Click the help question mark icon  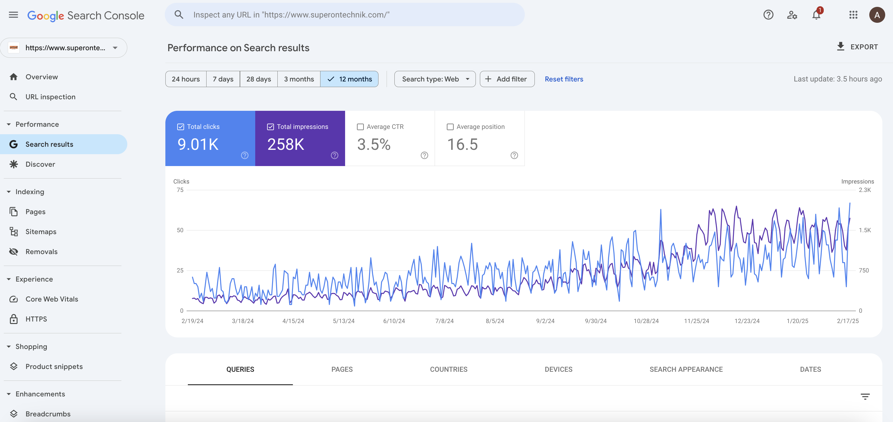[x=768, y=15]
